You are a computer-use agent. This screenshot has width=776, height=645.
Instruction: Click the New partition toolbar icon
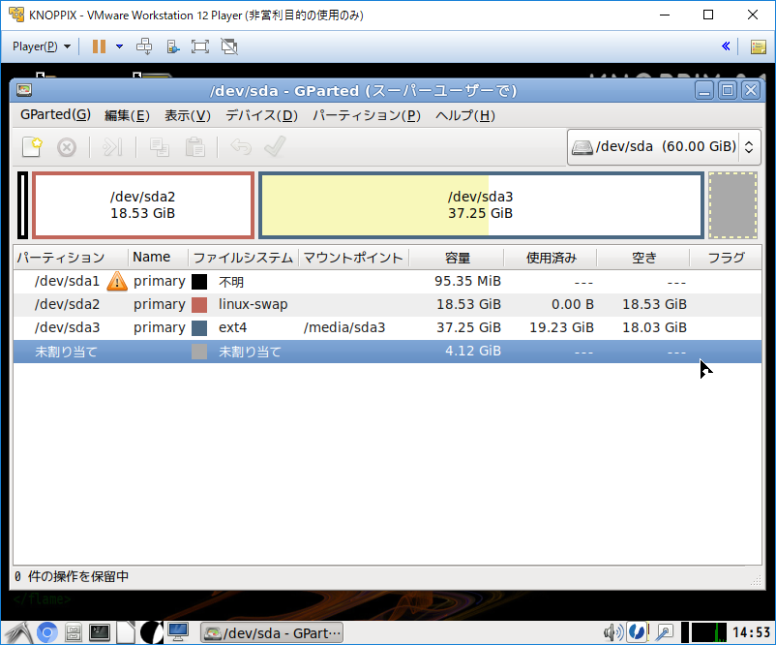tap(32, 146)
